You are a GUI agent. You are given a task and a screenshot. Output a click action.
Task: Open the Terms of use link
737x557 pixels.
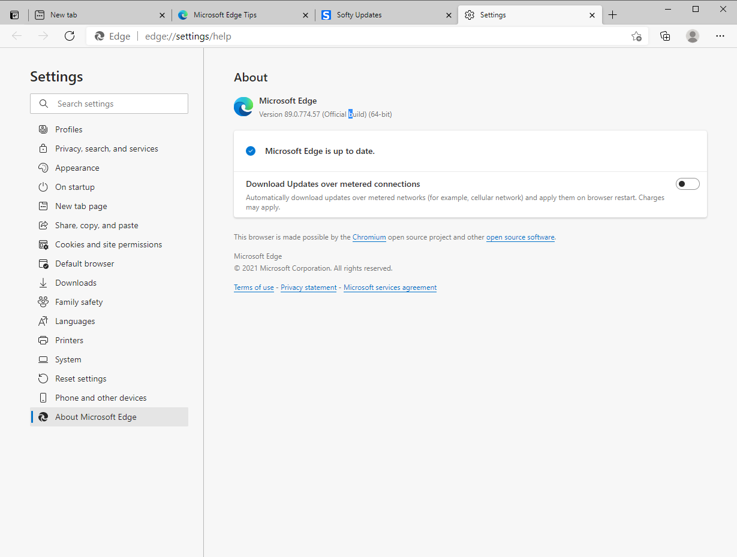tap(254, 287)
